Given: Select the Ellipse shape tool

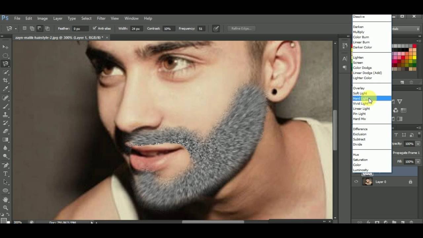Looking at the screenshot, I should 5,190.
